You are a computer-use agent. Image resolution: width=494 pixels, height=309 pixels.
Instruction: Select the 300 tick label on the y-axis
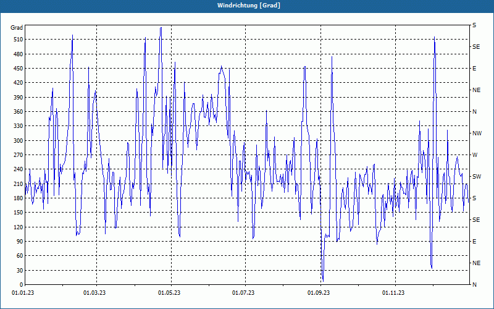(19, 141)
